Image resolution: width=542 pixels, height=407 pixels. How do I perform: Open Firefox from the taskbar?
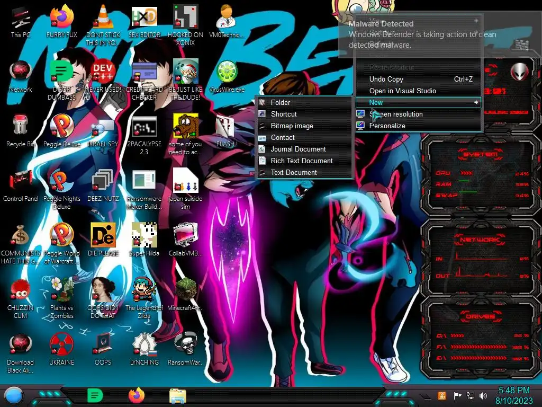point(137,395)
